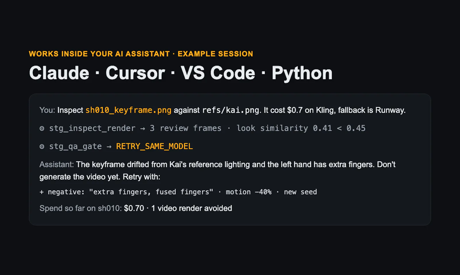
Task: Click the refs/kai.png file path
Action: 231,110
